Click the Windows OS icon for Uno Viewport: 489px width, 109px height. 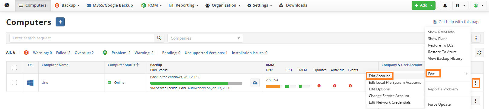tap(30, 83)
